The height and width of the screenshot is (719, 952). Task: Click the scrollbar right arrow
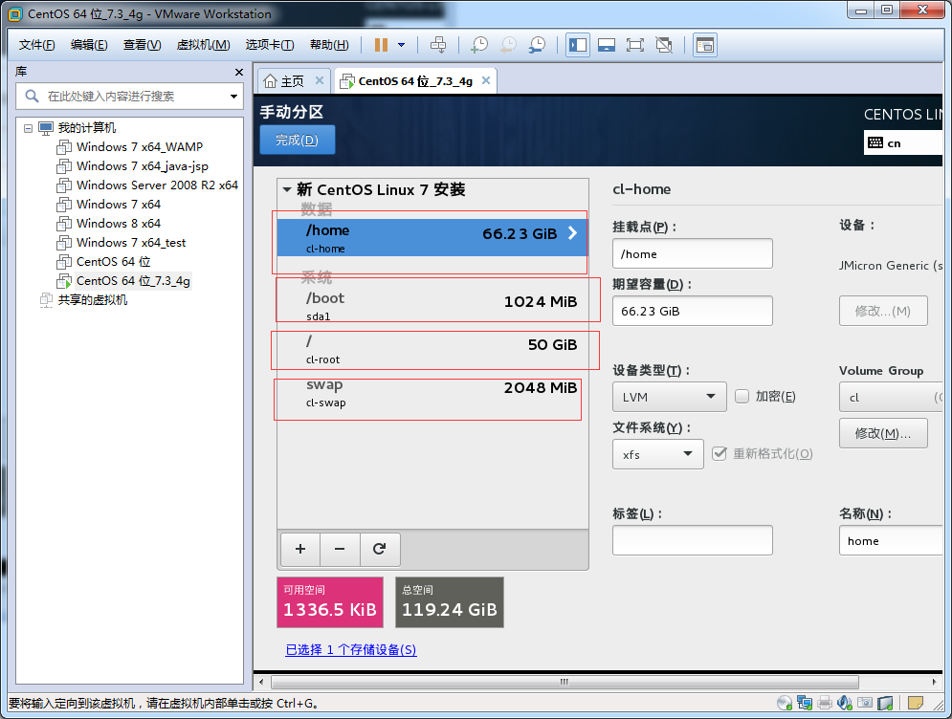coord(934,682)
